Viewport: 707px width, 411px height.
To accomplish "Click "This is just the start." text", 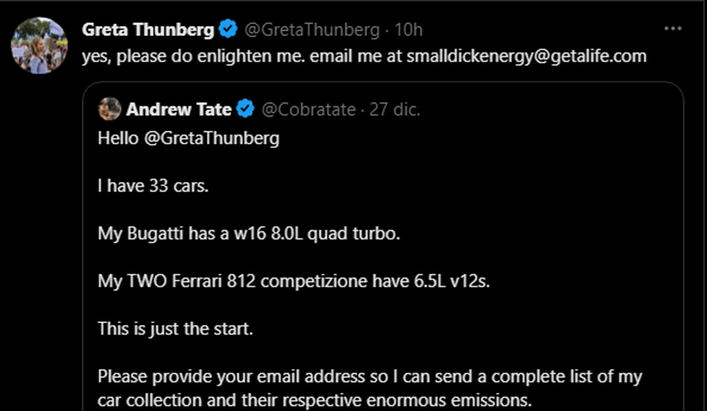I will click(175, 328).
